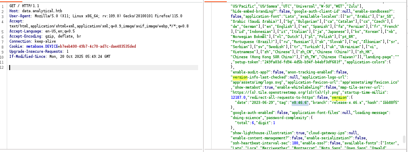This screenshot has height=152, width=408.
Task: Select the 'Accept-Encoding' header name
Action: click(25, 36)
